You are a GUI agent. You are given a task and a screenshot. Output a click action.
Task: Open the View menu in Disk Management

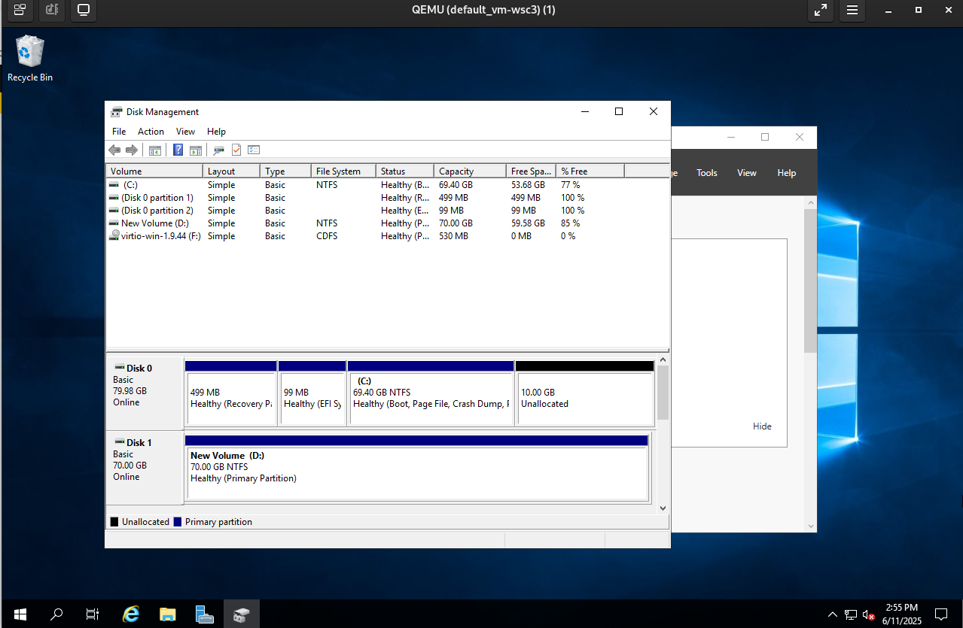click(185, 132)
